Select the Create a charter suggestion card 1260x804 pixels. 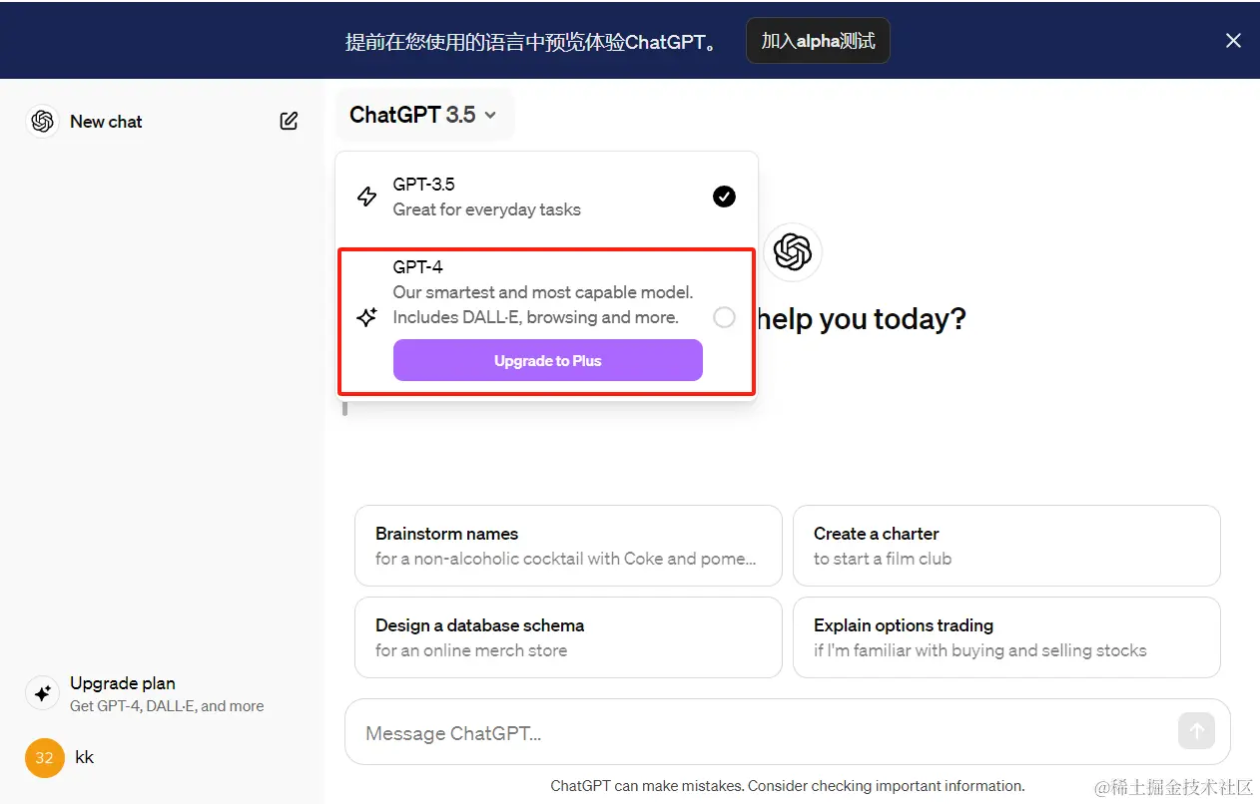click(1006, 546)
